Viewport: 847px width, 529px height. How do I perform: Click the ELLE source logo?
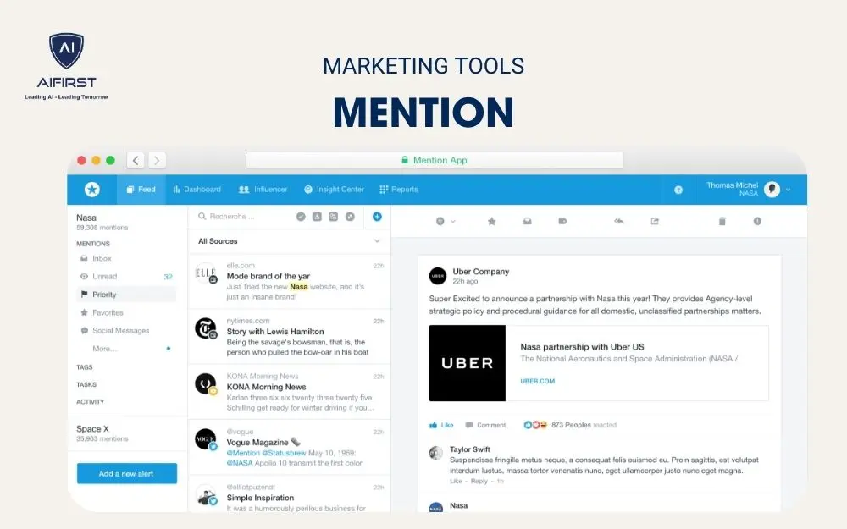coord(205,273)
